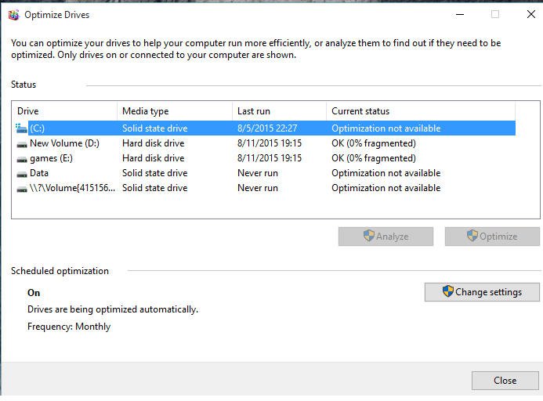Image resolution: width=543 pixels, height=401 pixels.
Task: Click the Data drive icon
Action: click(22, 174)
